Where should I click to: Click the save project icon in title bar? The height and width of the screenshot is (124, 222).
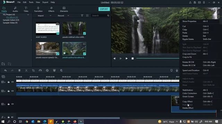(x=195, y=2)
